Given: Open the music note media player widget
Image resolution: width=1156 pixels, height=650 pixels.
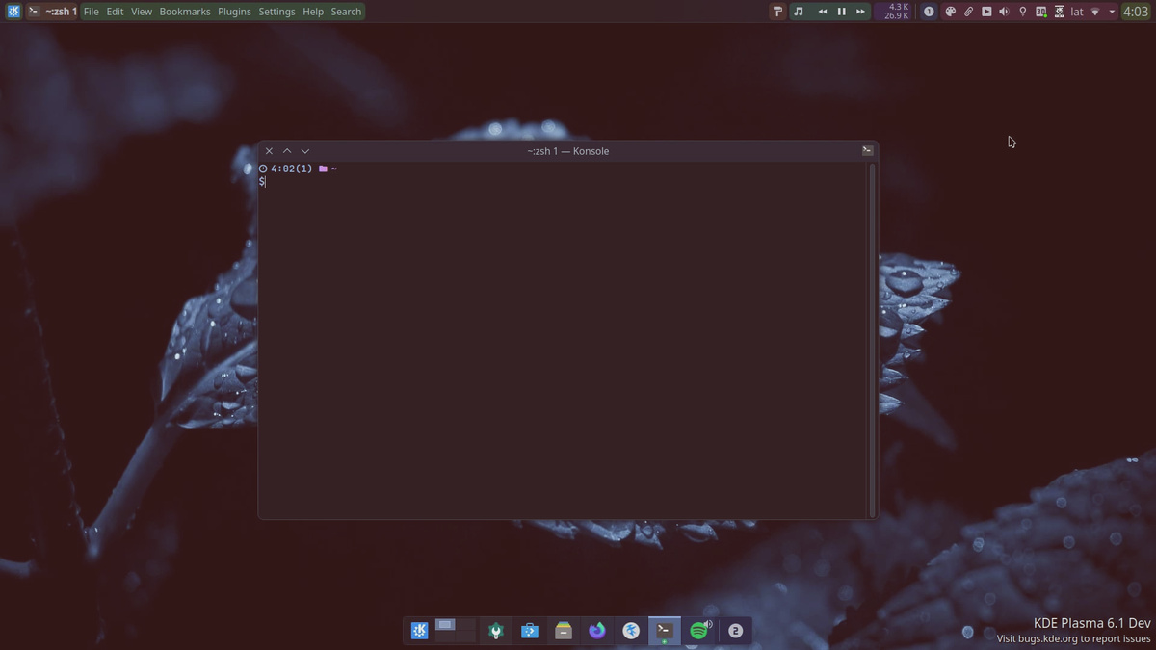Looking at the screenshot, I should coord(799,12).
